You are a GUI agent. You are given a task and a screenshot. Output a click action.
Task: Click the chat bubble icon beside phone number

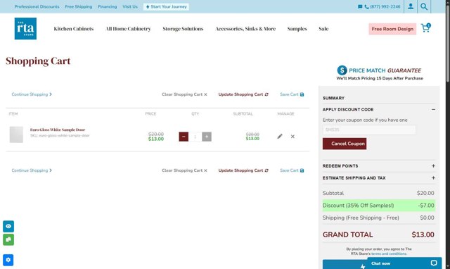point(360,6)
